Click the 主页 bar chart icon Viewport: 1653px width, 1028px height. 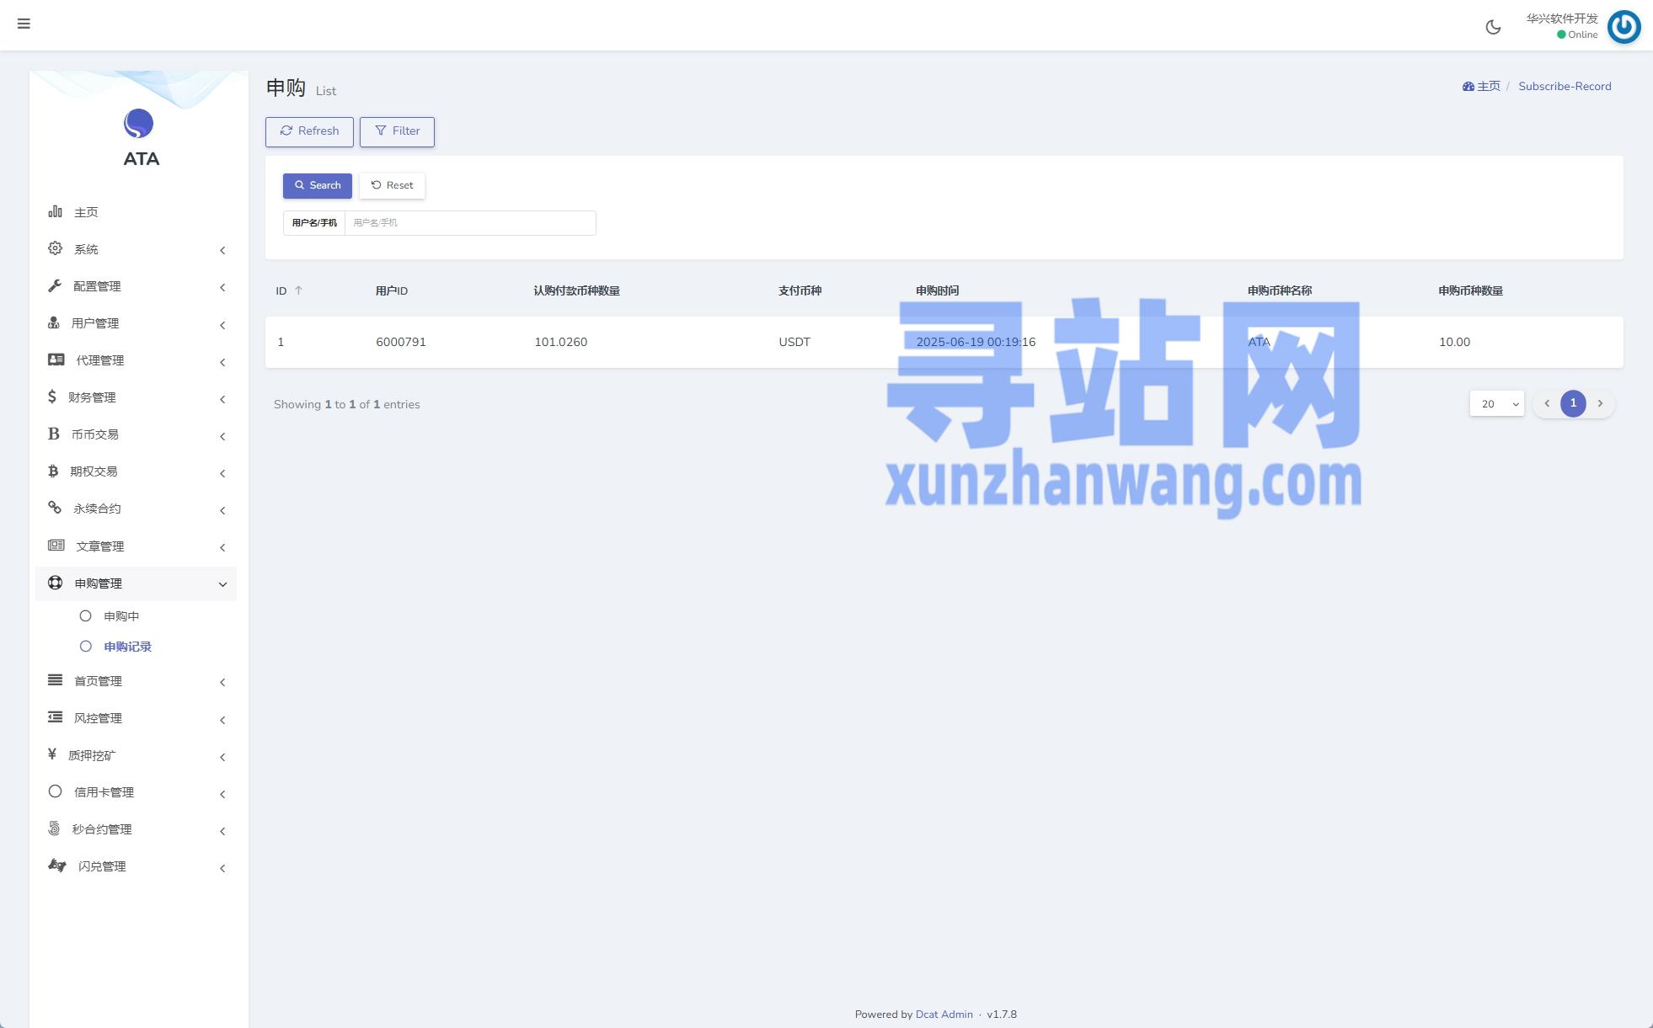55,211
